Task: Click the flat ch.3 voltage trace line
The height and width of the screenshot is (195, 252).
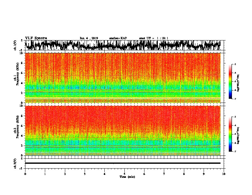Action: [123, 163]
